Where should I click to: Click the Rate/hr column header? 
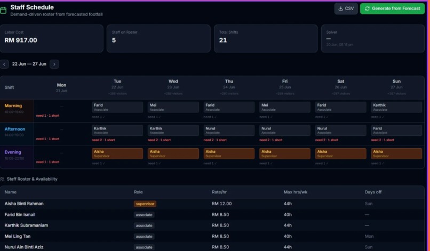[219, 192]
